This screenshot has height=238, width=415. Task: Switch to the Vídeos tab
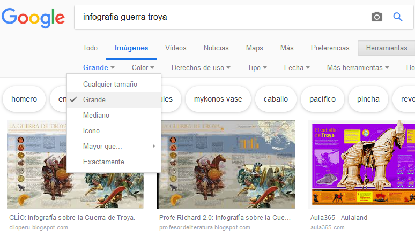click(176, 48)
